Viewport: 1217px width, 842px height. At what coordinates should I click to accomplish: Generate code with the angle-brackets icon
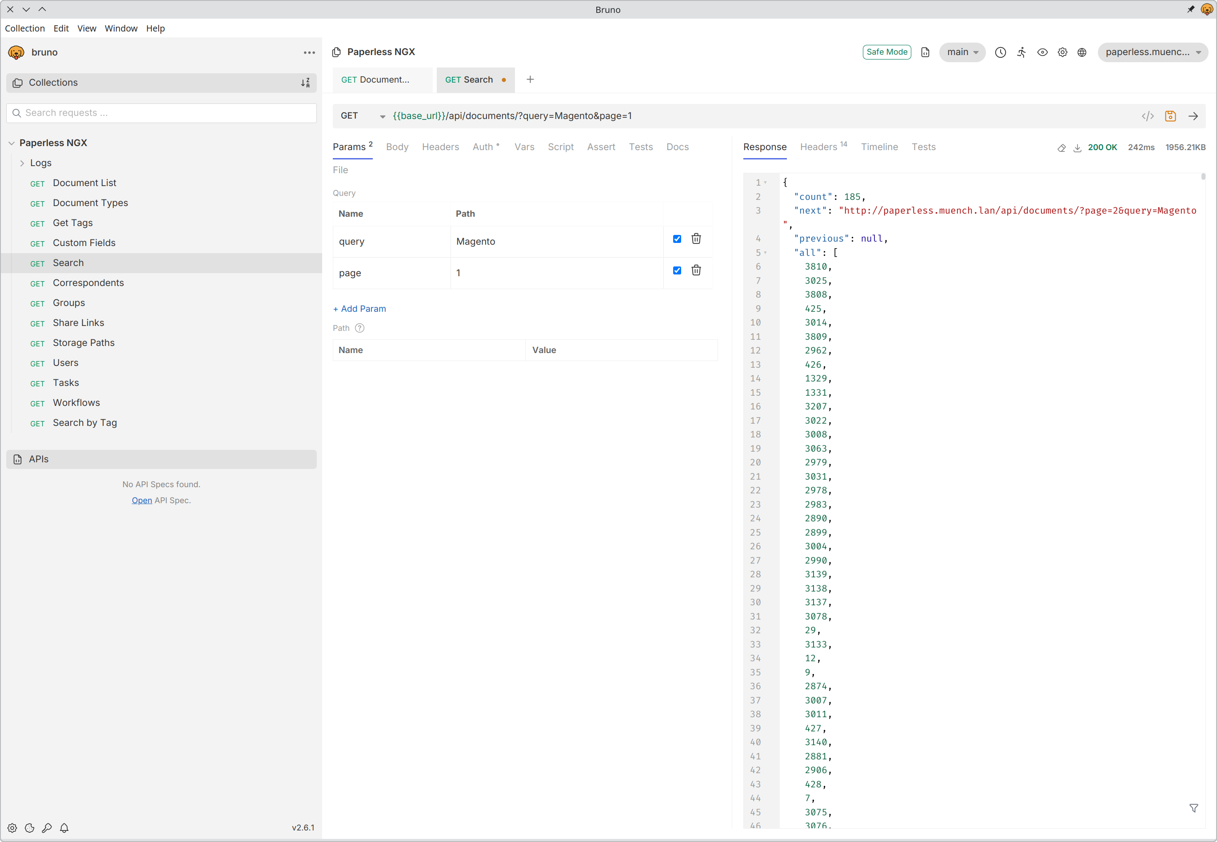(1148, 116)
